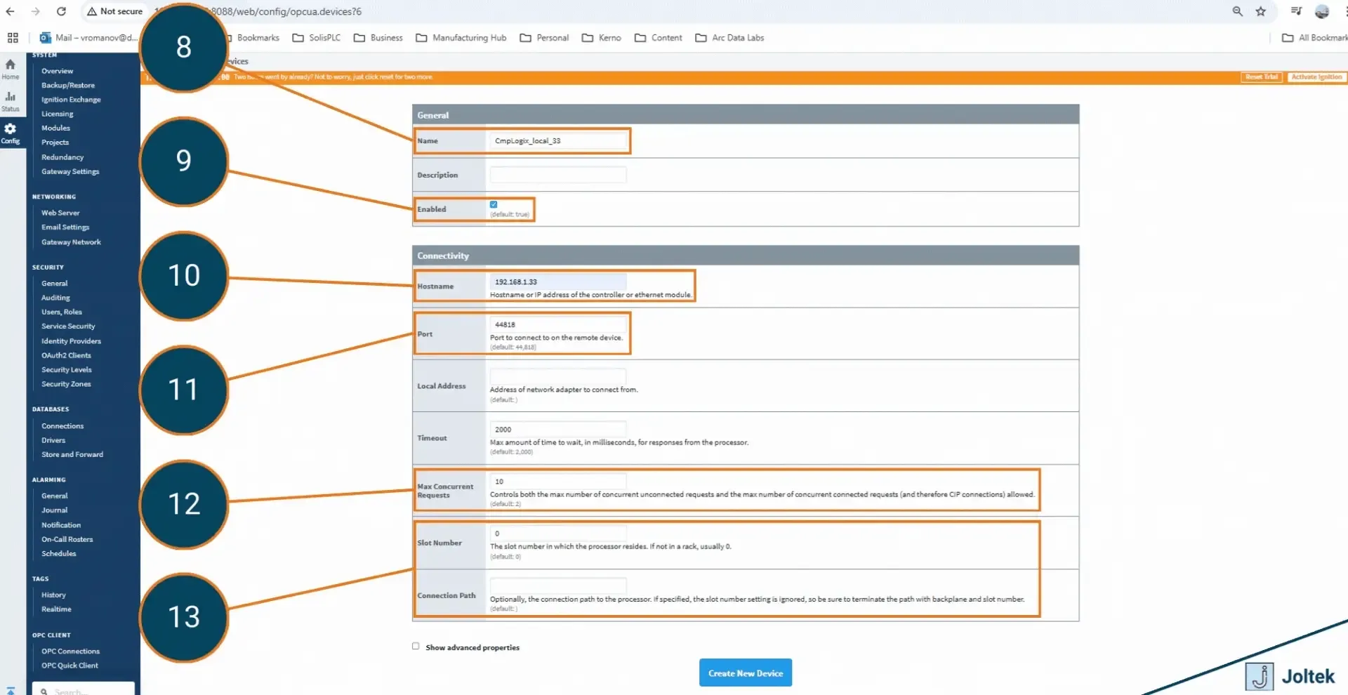
Task: Click the Hostname input field
Action: pos(557,282)
